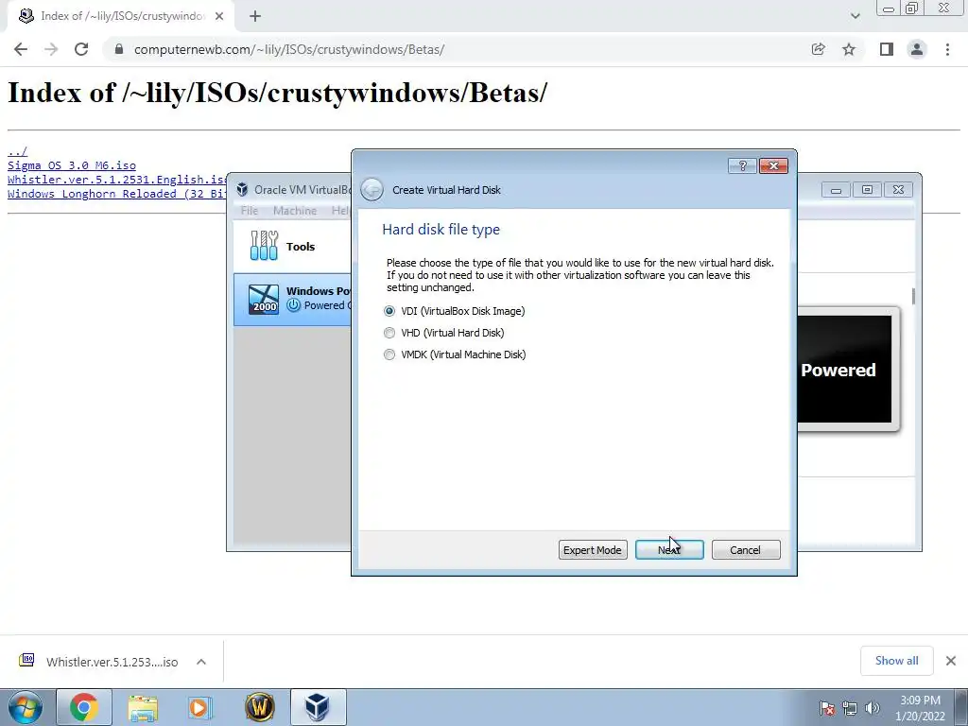
Task: Close the Chrome downloads bar
Action: click(x=951, y=661)
